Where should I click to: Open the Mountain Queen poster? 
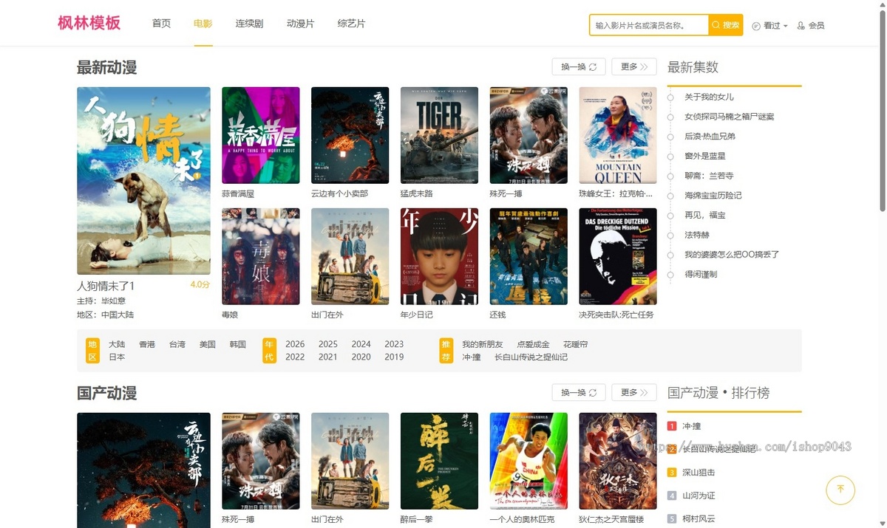pos(618,135)
